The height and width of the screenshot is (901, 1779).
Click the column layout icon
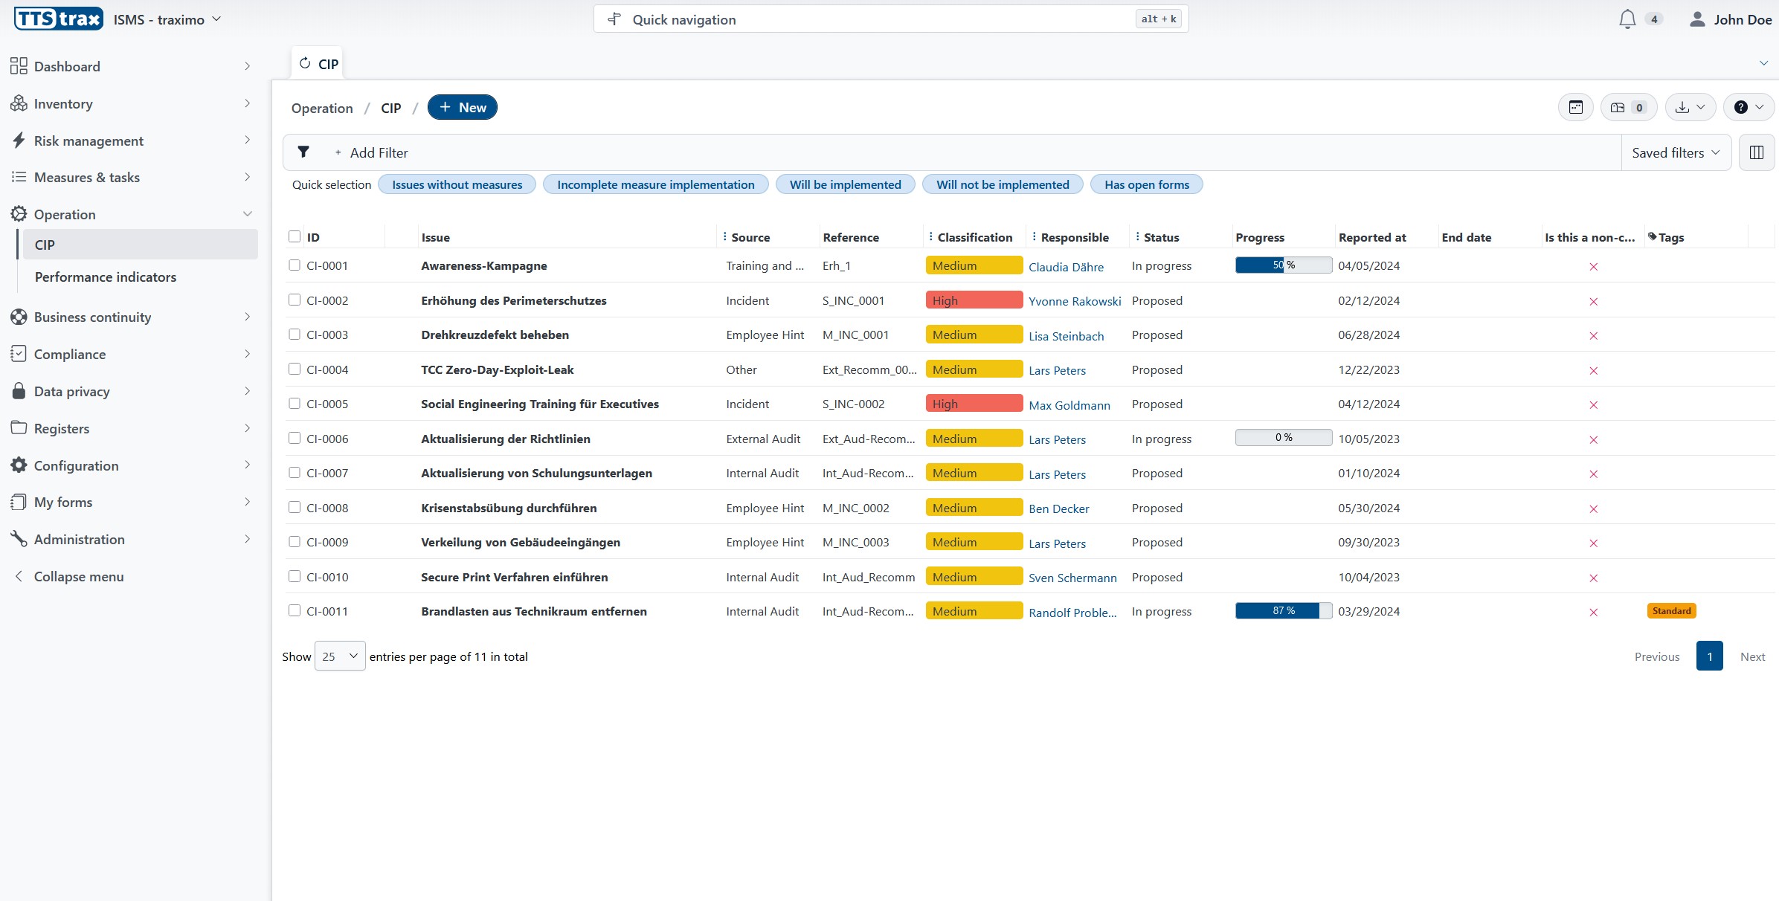tap(1757, 152)
